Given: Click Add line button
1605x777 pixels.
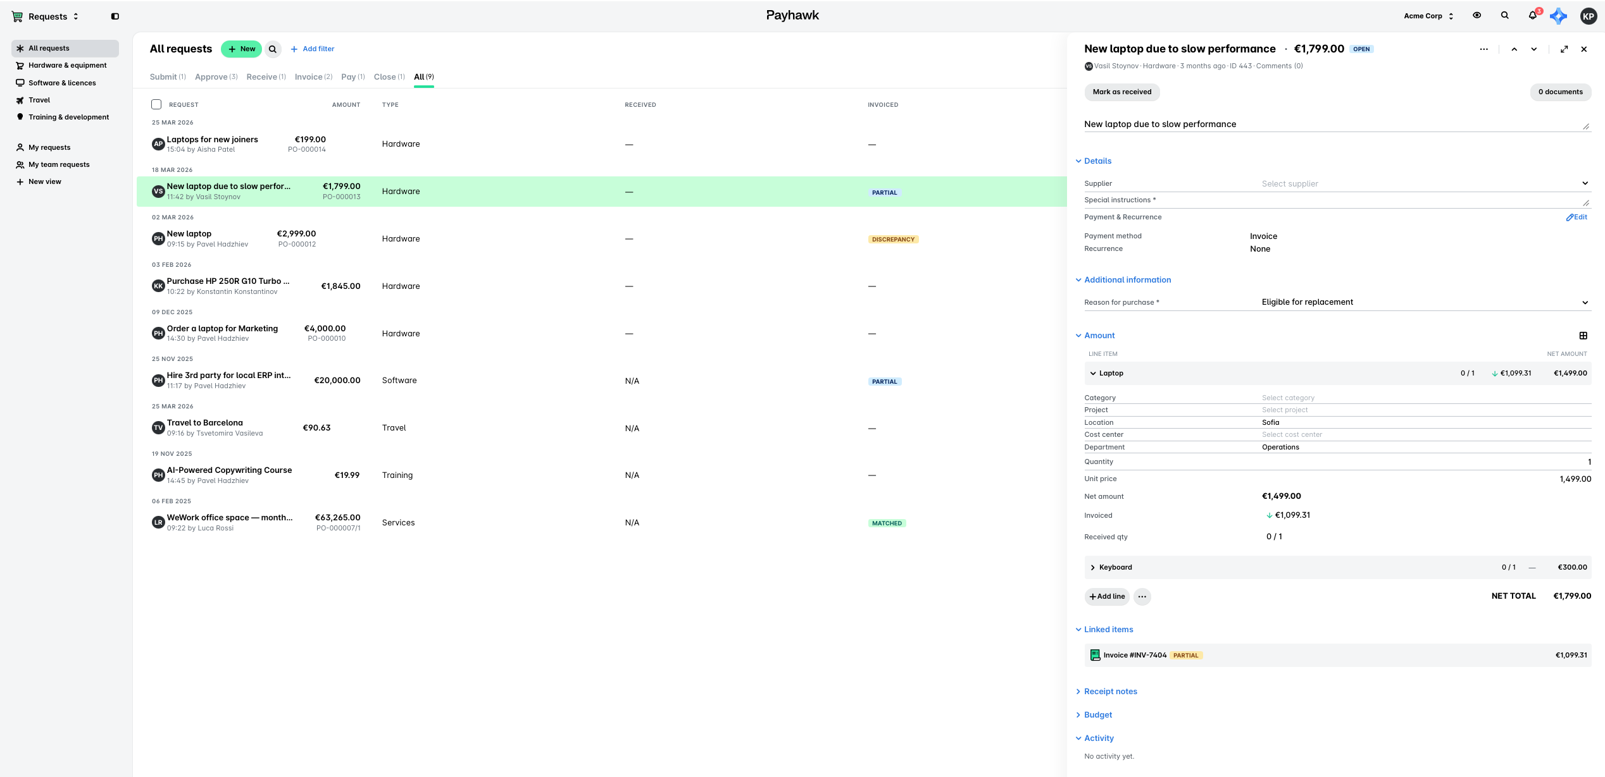Looking at the screenshot, I should point(1107,596).
